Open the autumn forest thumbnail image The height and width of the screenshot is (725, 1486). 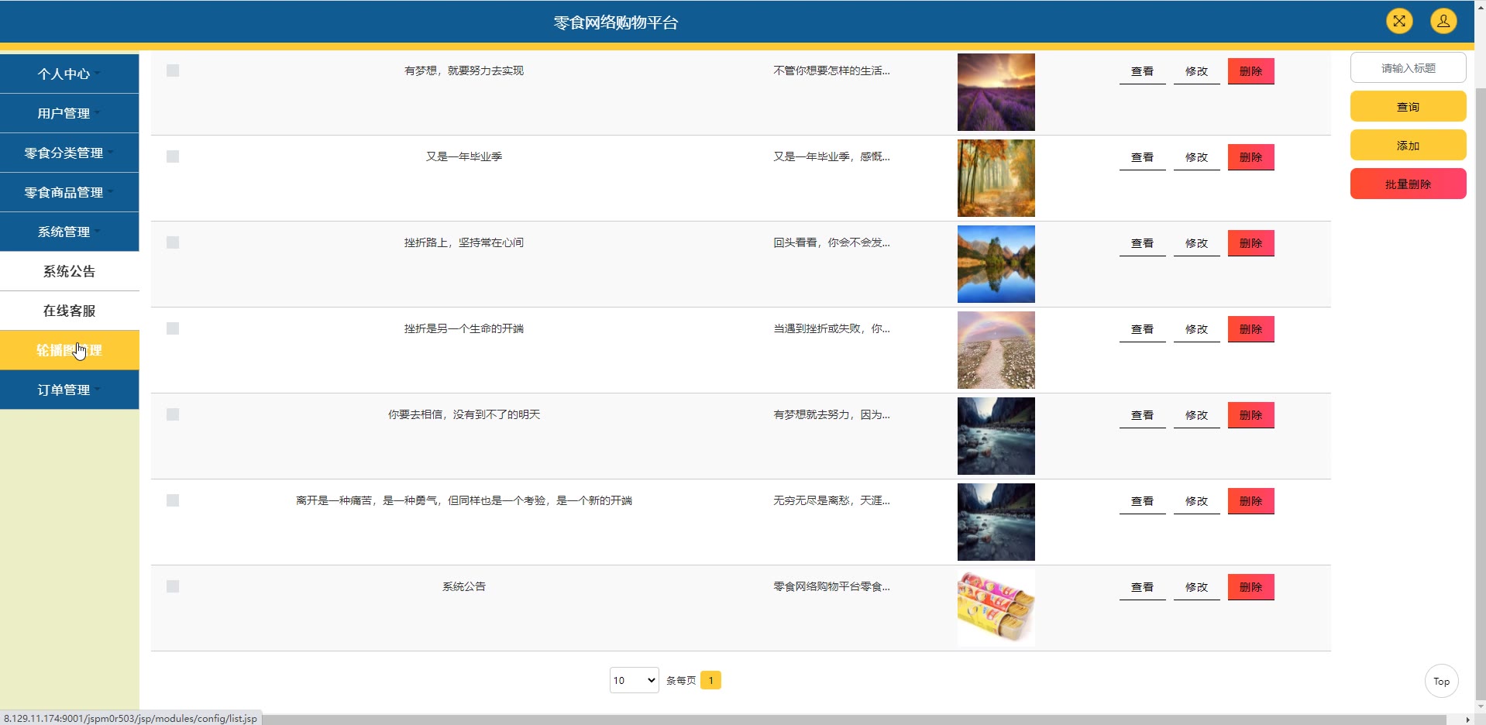[996, 178]
